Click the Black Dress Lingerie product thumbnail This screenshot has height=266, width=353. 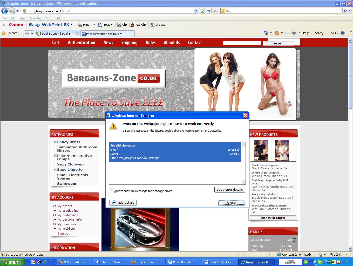pyautogui.click(x=261, y=150)
